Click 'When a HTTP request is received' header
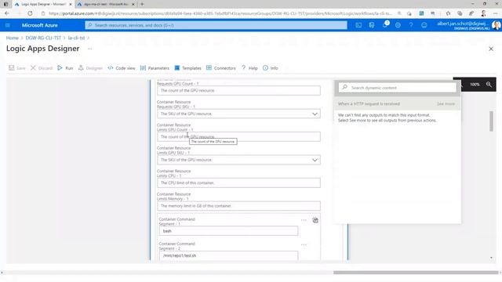 click(369, 104)
